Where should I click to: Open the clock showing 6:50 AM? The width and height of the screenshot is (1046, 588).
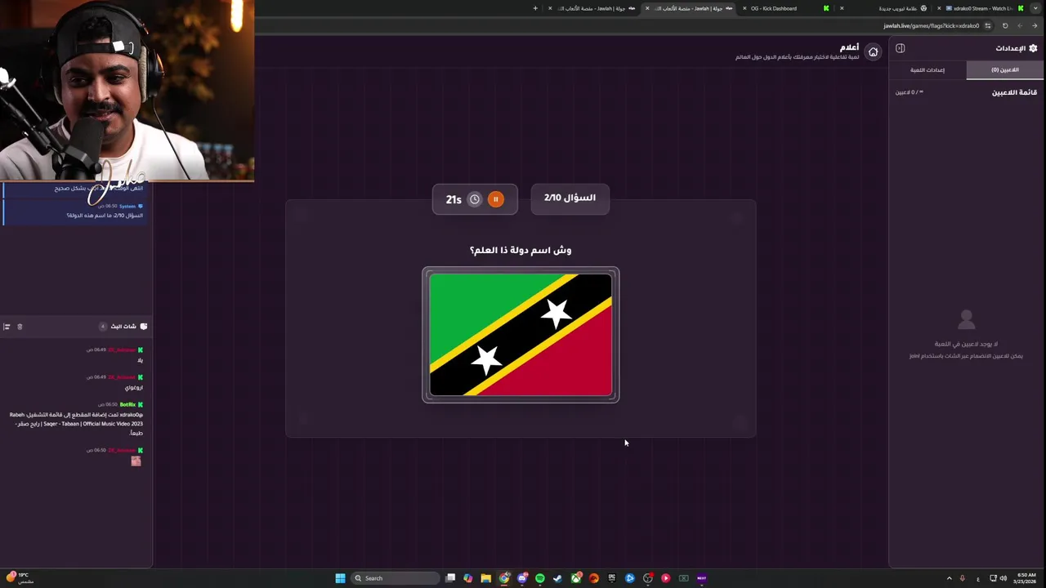tap(1026, 578)
